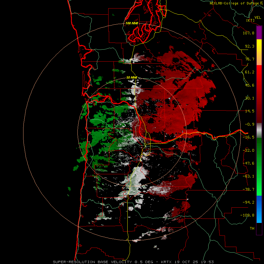Pick the green segment of the color bar
The width and height of the screenshot is (264, 264).
pyautogui.click(x=259, y=167)
